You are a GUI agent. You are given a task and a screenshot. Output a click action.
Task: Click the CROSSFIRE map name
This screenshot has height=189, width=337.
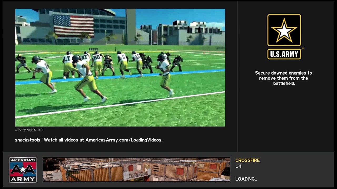tap(247, 160)
